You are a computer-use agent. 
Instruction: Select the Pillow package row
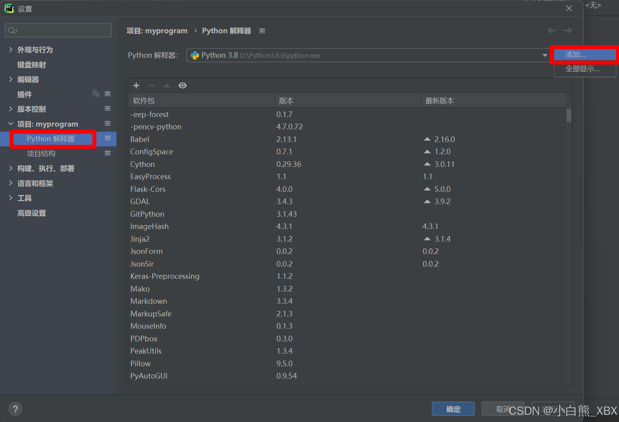click(x=347, y=363)
